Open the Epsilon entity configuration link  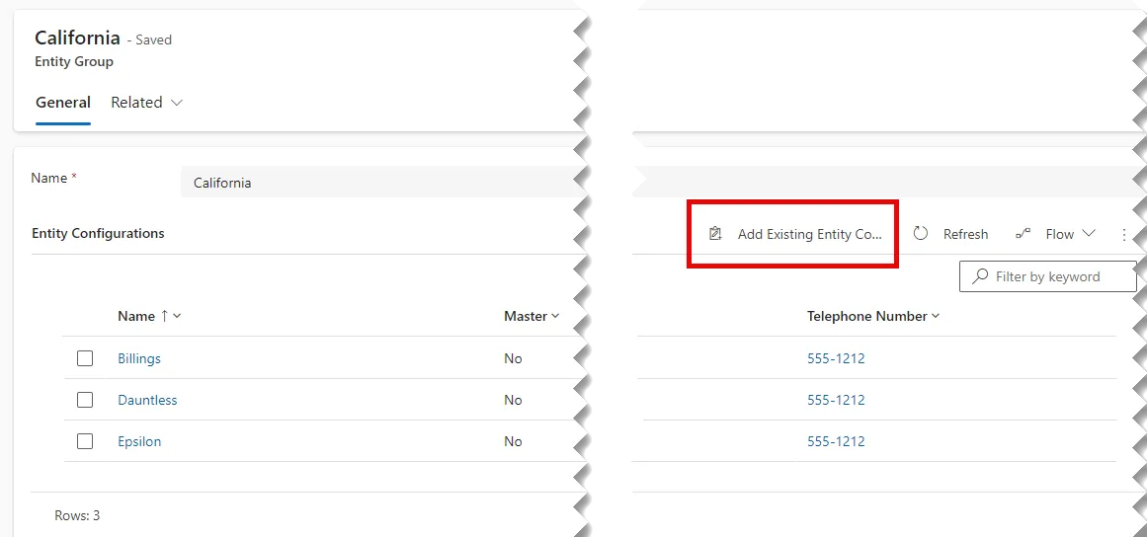click(139, 441)
